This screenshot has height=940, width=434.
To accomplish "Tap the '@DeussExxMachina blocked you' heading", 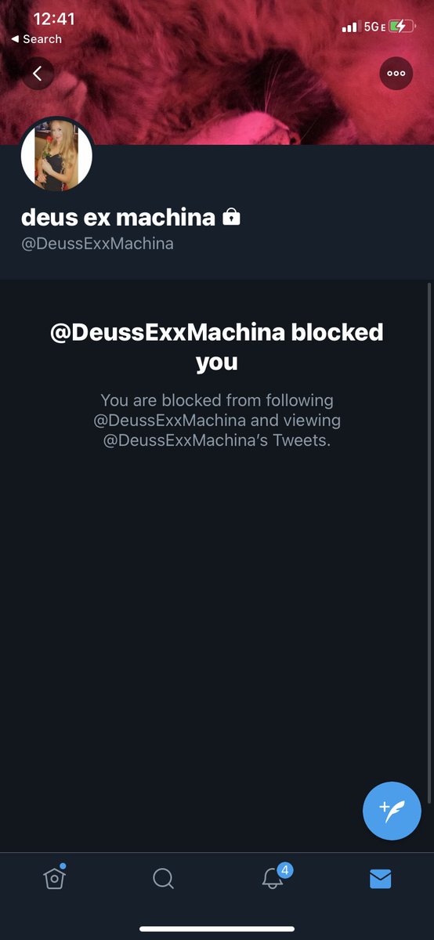I will (x=217, y=347).
